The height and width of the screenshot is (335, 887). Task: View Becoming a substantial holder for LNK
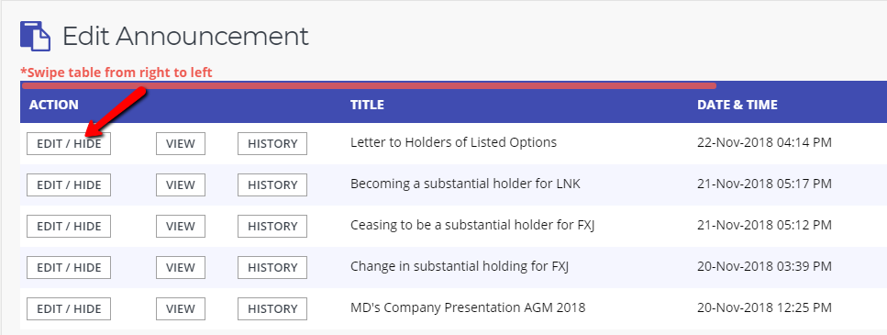pos(181,185)
